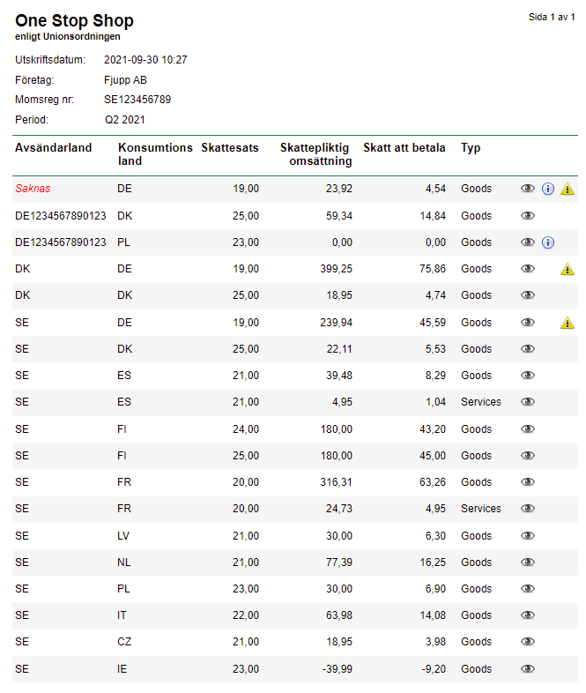Open eye icon for SE ES Services row

(x=528, y=402)
